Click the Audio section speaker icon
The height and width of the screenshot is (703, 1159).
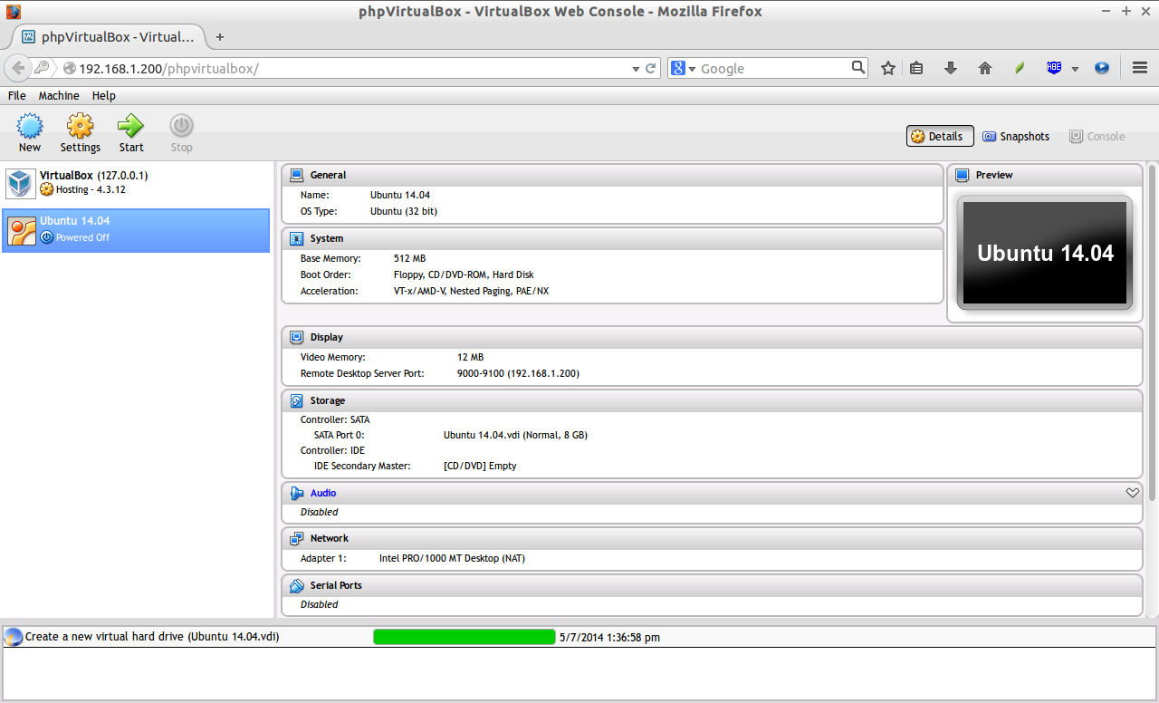coord(296,493)
